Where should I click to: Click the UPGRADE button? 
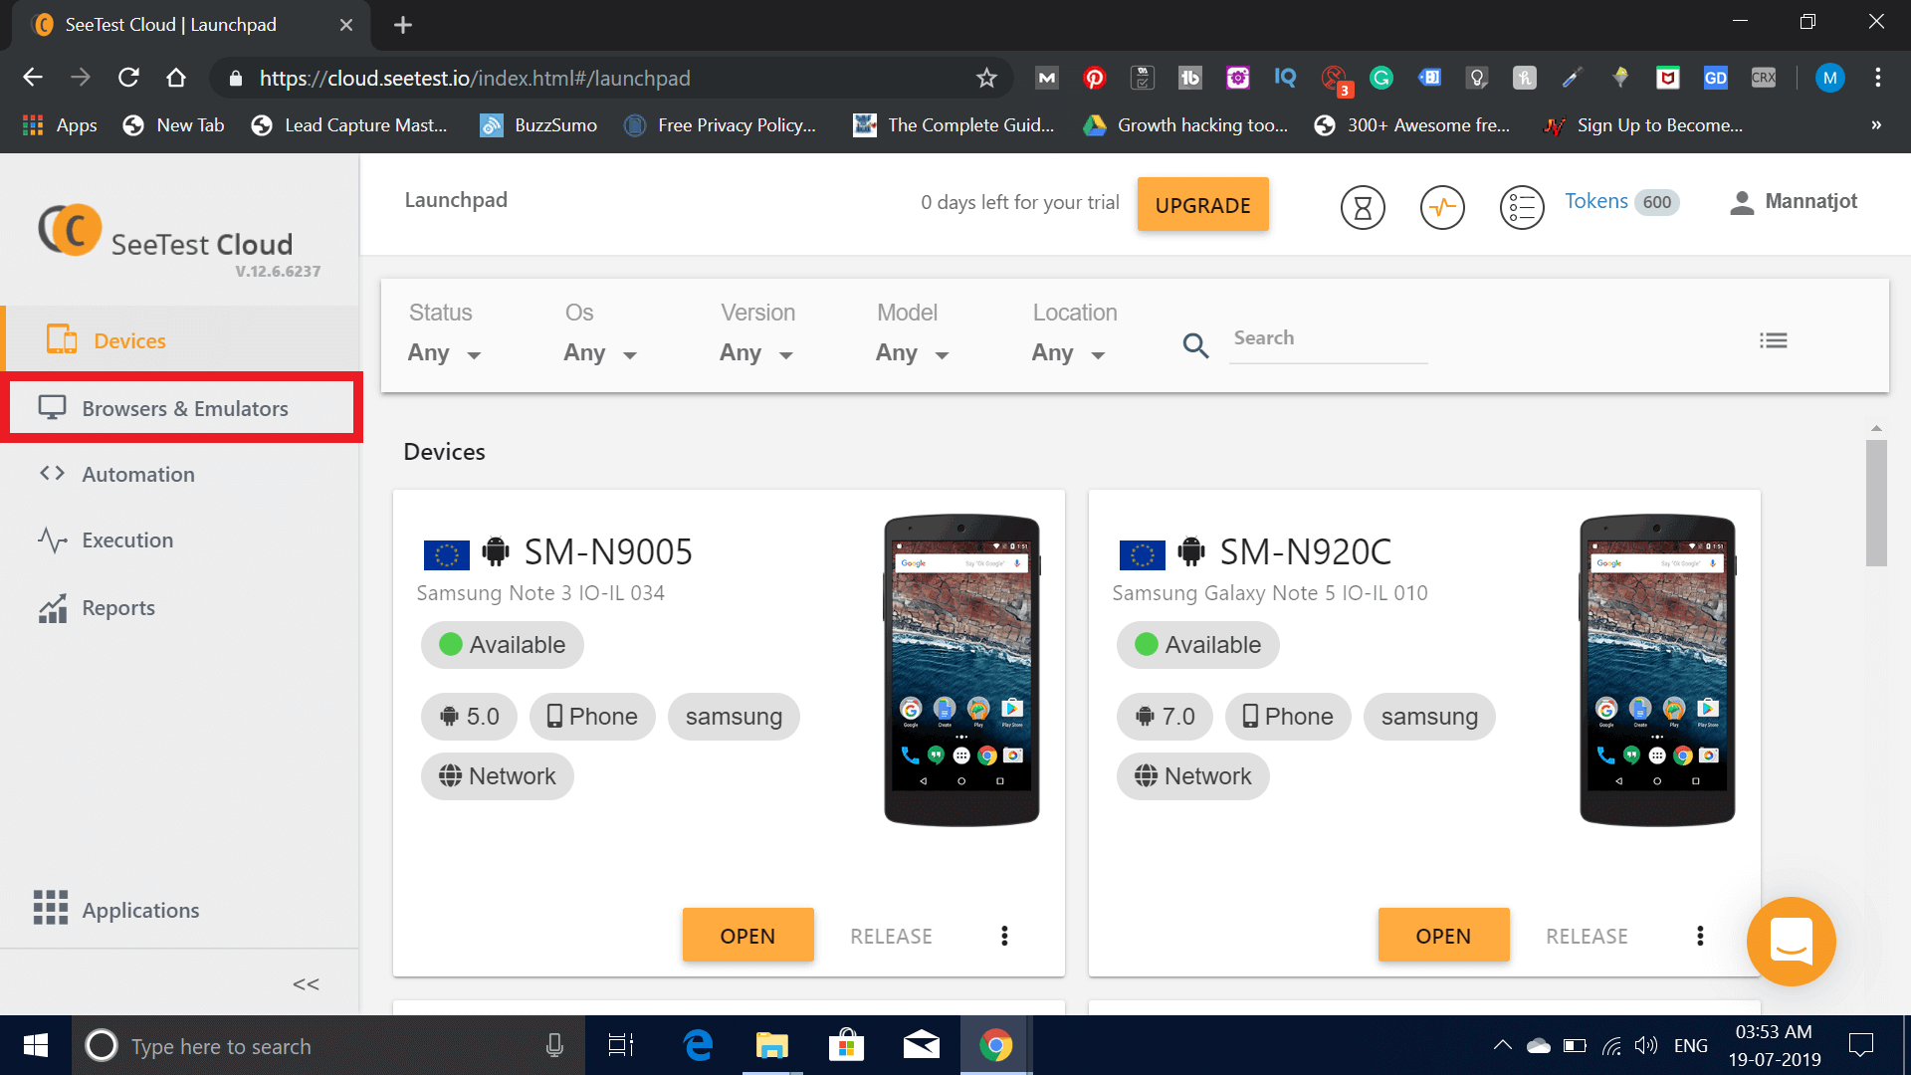coord(1202,204)
